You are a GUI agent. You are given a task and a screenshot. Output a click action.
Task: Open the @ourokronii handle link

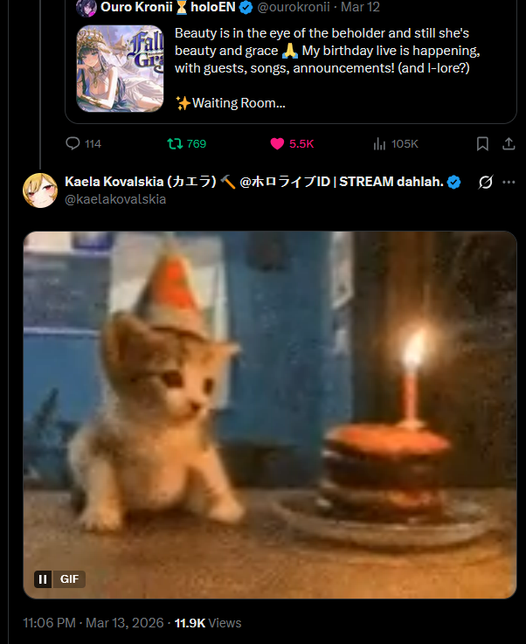pyautogui.click(x=294, y=7)
